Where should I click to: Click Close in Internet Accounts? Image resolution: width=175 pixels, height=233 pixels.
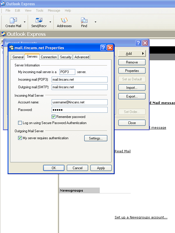[x=132, y=123]
